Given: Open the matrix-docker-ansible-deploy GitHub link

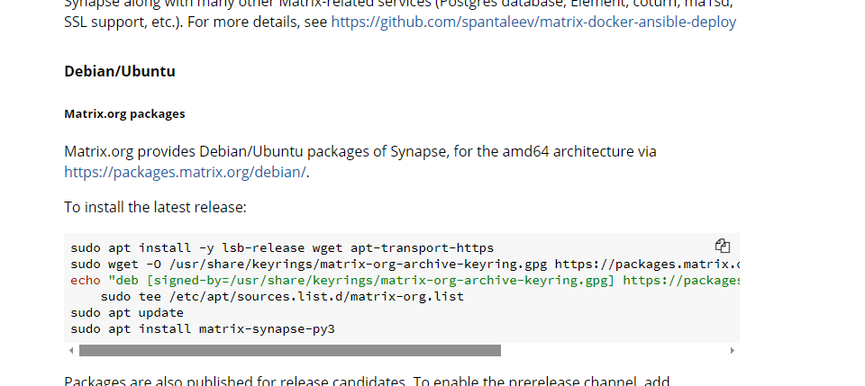Looking at the screenshot, I should pos(533,22).
